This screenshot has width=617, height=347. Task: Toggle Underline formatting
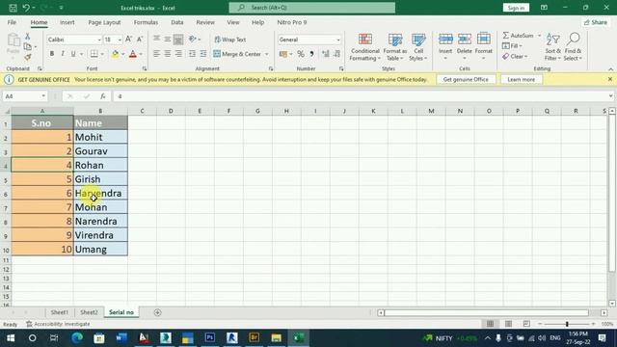73,54
